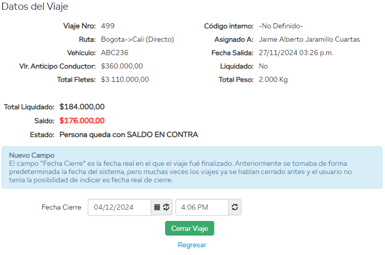Follow the Regresar link
This screenshot has width=385, height=255.
click(192, 245)
